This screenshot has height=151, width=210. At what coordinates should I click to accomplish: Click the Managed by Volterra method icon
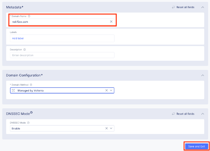click(x=13, y=90)
